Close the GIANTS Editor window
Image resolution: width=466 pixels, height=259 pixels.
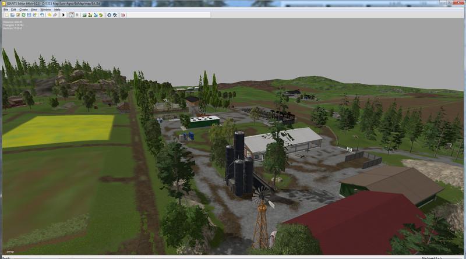click(x=459, y=3)
